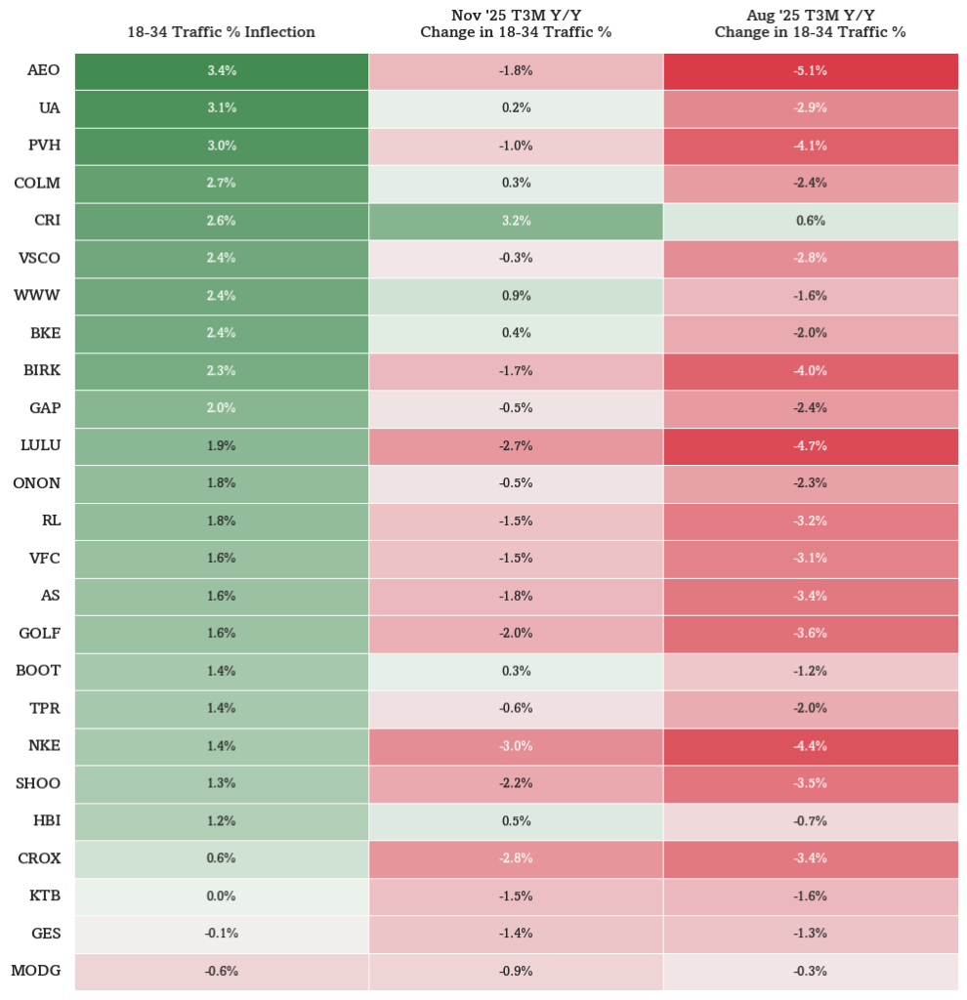Select the LULU row label
This screenshot has height=1000, width=967.
pyautogui.click(x=41, y=445)
